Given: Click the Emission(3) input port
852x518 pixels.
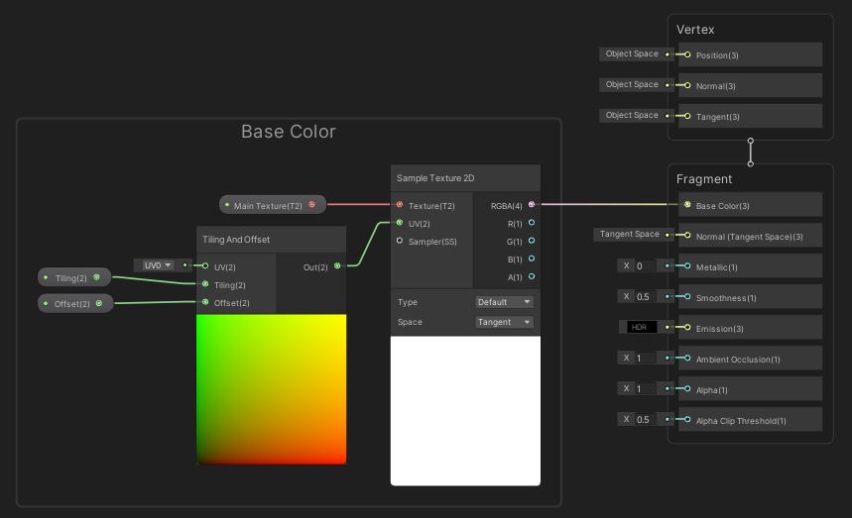Looking at the screenshot, I should 687,327.
